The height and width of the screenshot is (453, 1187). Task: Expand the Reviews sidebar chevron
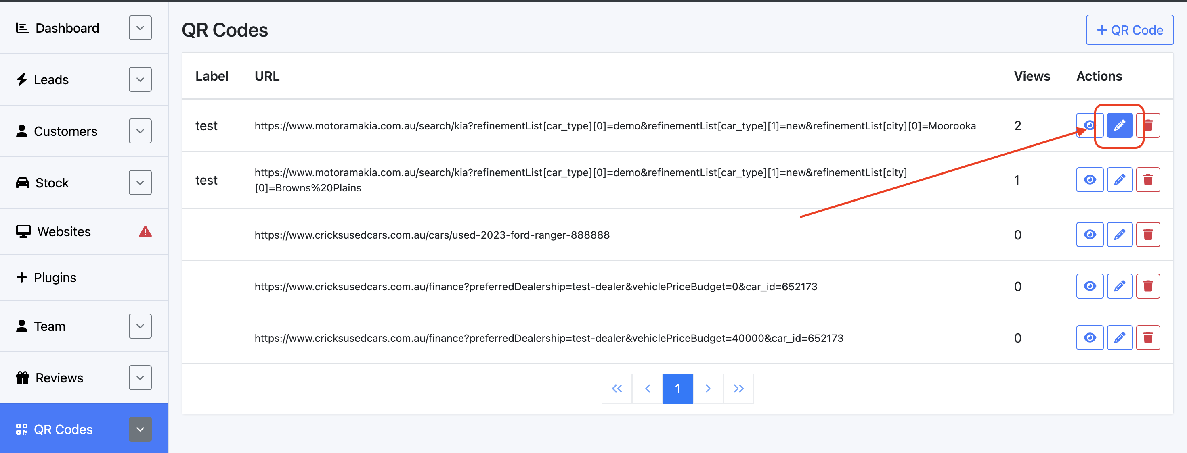(x=140, y=378)
